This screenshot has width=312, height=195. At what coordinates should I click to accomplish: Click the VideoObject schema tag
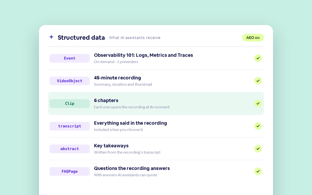pyautogui.click(x=70, y=81)
